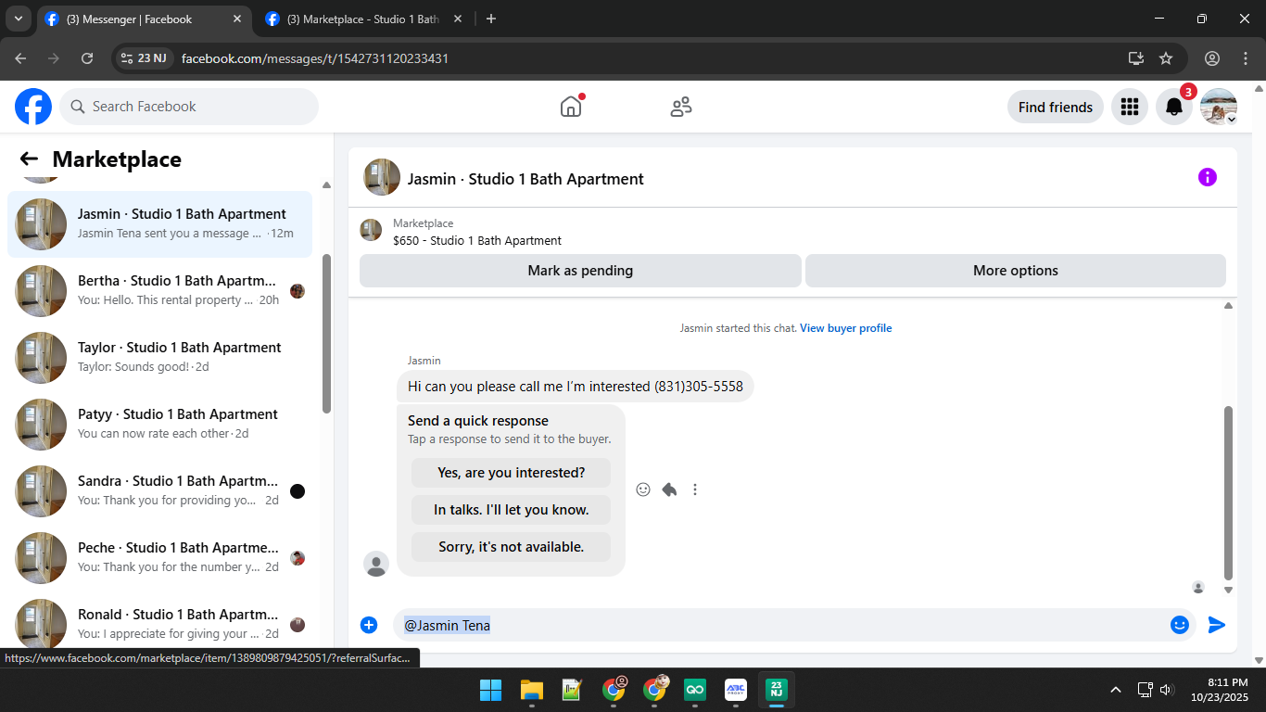The height and width of the screenshot is (712, 1266).
Task: Open Taylor conversation in list
Action: [x=159, y=358]
